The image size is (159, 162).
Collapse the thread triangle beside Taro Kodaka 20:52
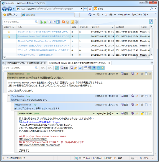[x=9, y=95]
